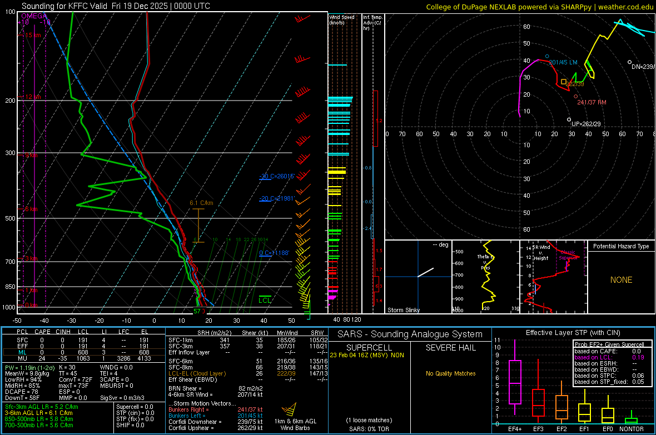Click the CINH column header
Screen dimensions: 656x435
pos(63,332)
